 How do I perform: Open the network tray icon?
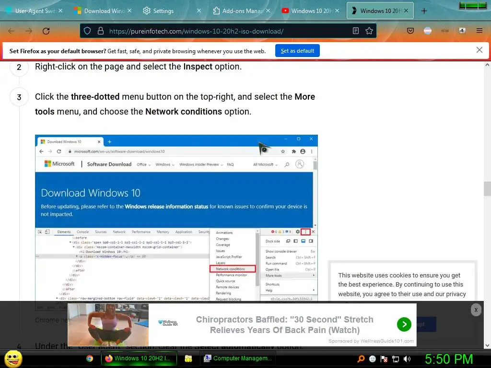pyautogui.click(x=396, y=359)
